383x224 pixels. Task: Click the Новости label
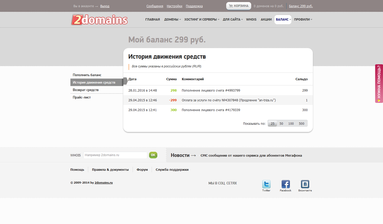coord(180,155)
